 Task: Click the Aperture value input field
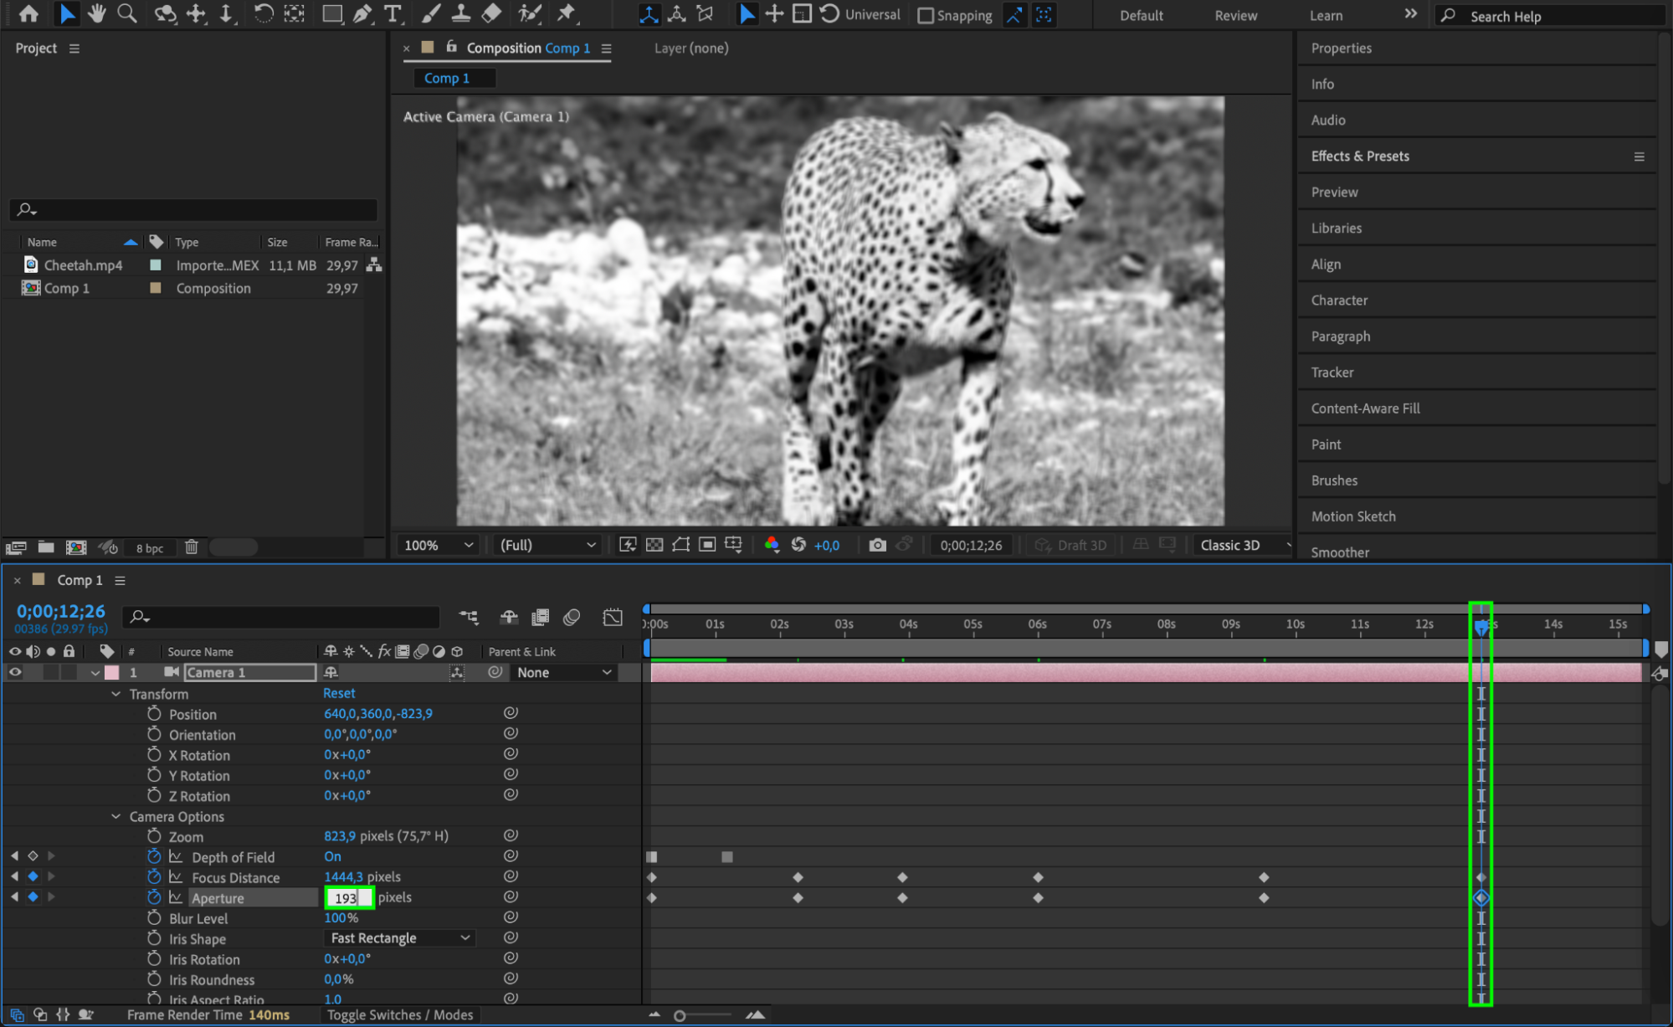point(348,897)
